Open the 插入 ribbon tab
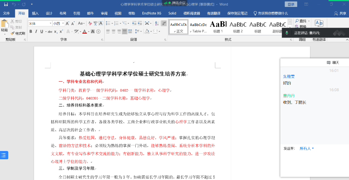This screenshot has height=180, width=349. 35,14
